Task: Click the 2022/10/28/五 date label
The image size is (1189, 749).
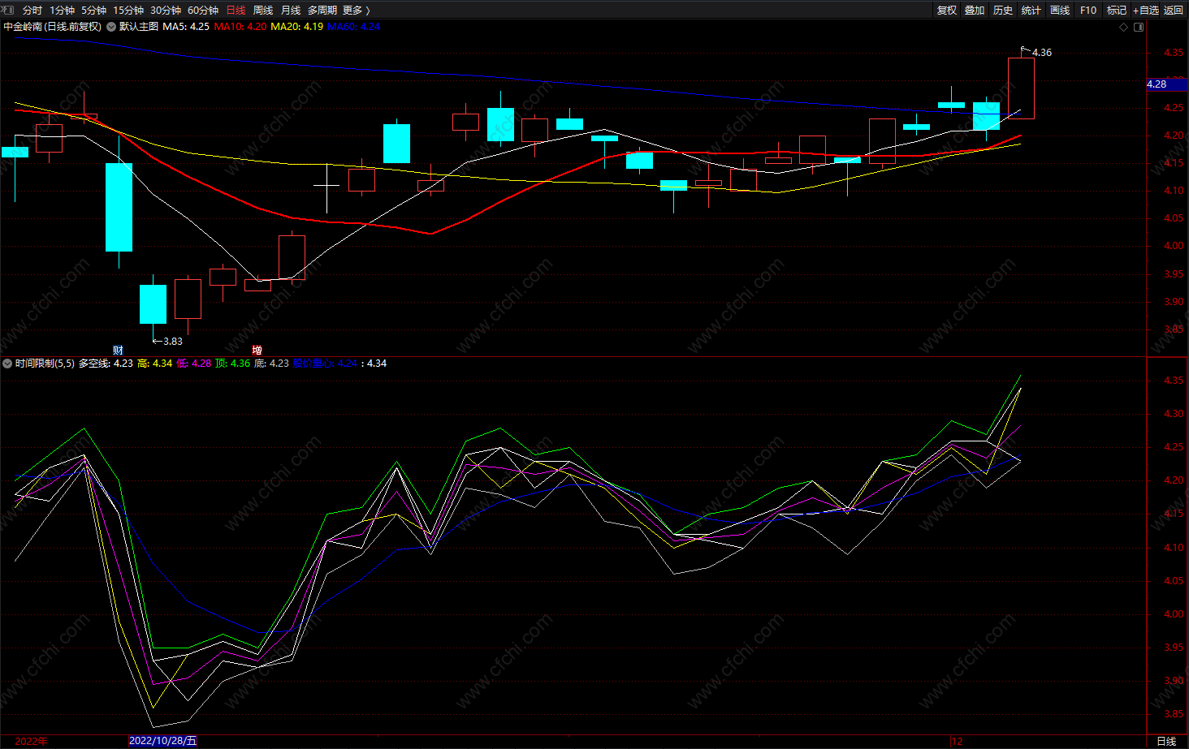Action: (162, 741)
